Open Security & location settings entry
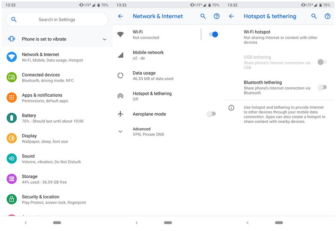 tap(57, 200)
